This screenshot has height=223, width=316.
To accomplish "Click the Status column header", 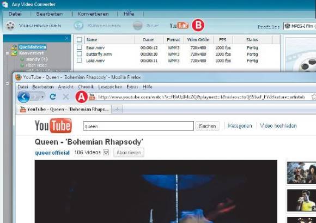I will (x=252, y=39).
